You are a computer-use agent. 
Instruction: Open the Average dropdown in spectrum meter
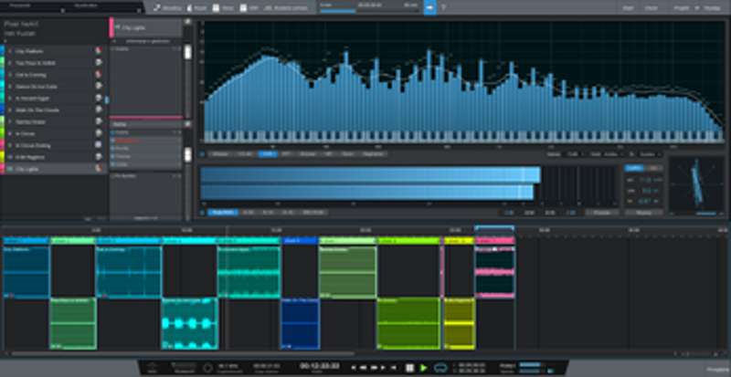650,154
